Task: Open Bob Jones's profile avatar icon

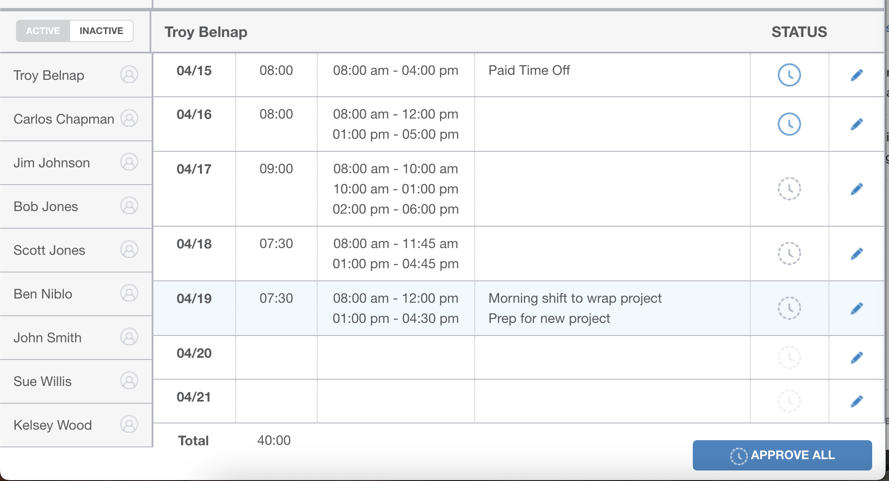Action: 129,206
